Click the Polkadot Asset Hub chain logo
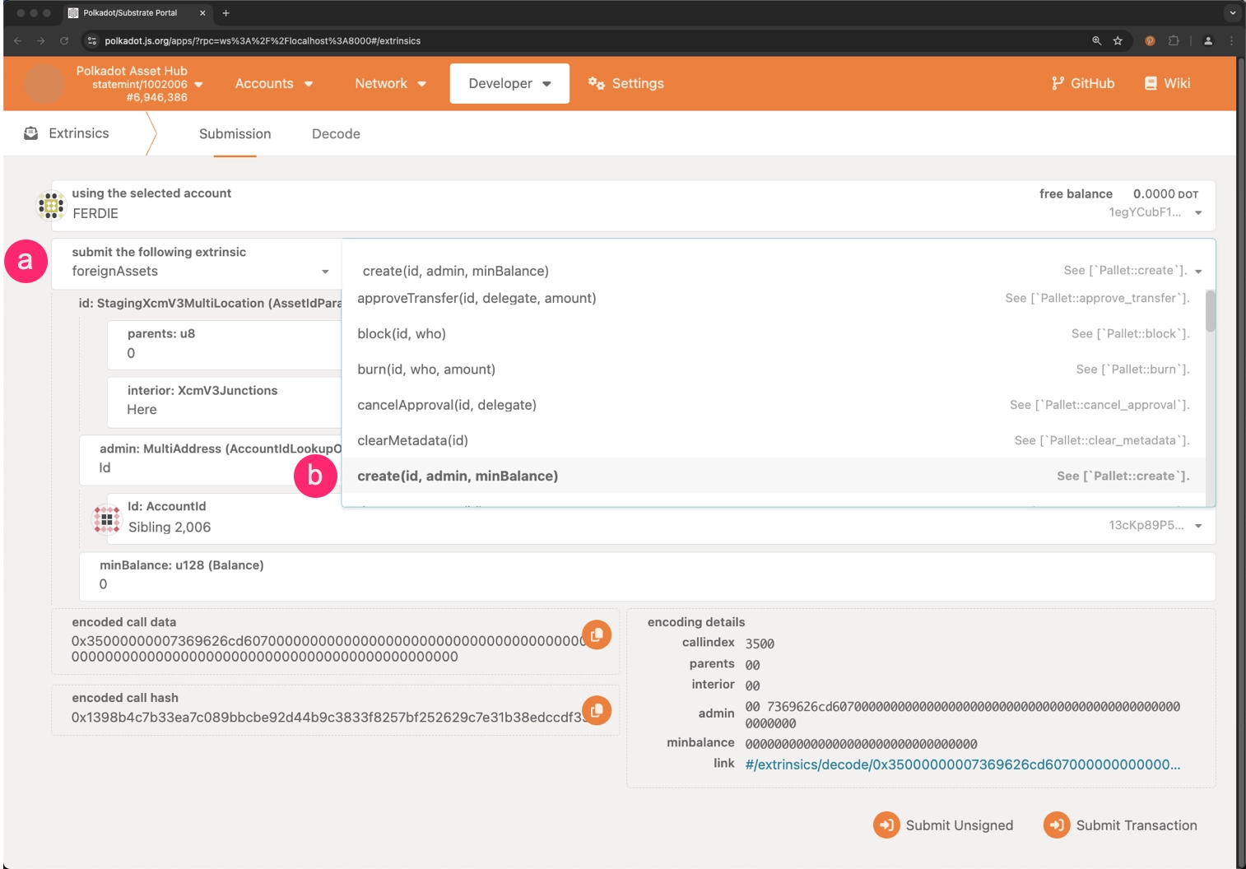The width and height of the screenshot is (1246, 869). [x=44, y=83]
